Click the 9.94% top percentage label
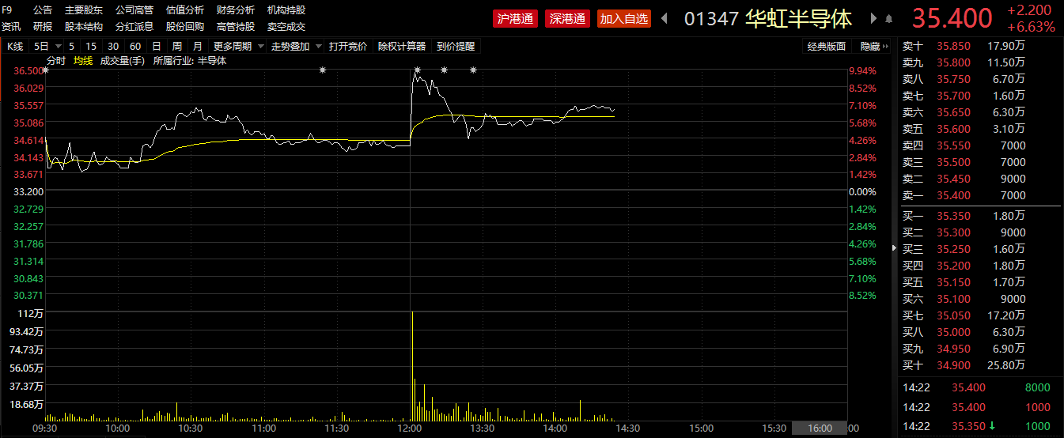Image resolution: width=1064 pixels, height=438 pixels. (862, 71)
